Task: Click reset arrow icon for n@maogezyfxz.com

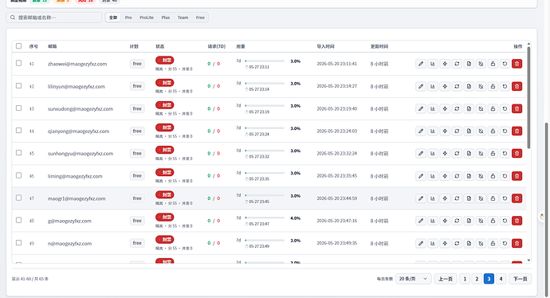Action: (x=505, y=243)
